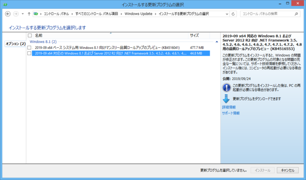Viewport: 306px width, 180px height.
Task: Check the KB4516041 monthly rollup update
Action: pyautogui.click(x=29, y=47)
